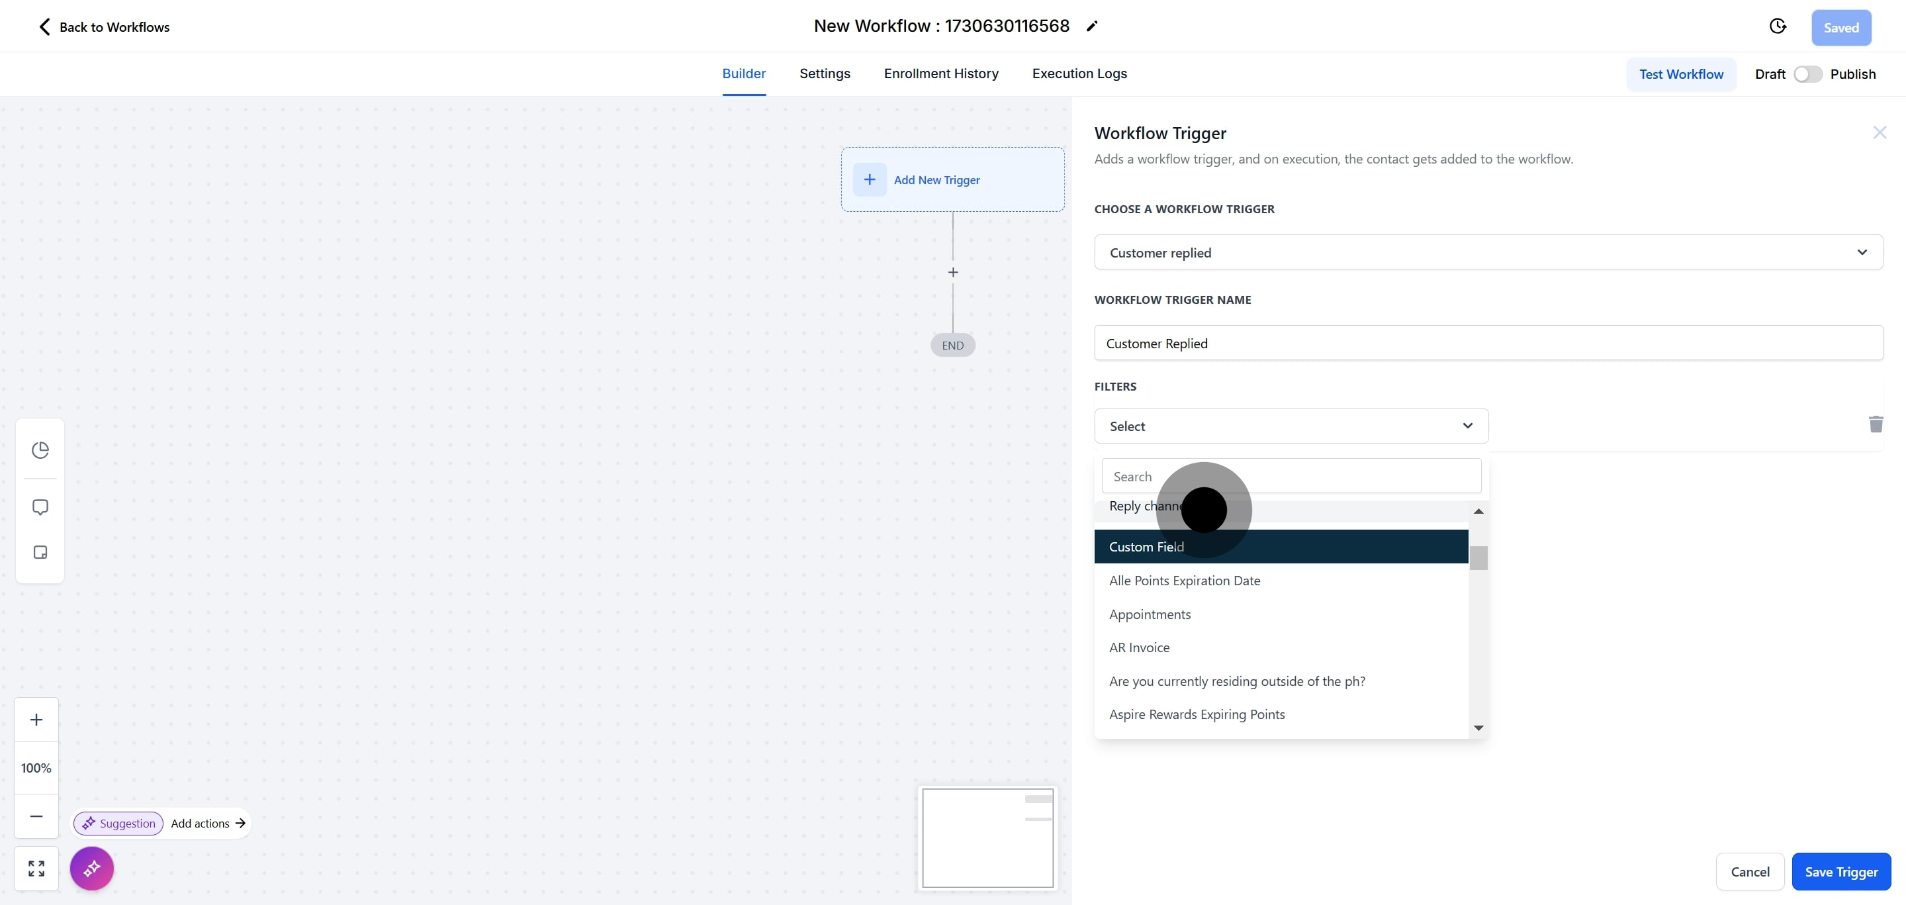The height and width of the screenshot is (905, 1906).
Task: Go back to Workflows list
Action: (x=104, y=27)
